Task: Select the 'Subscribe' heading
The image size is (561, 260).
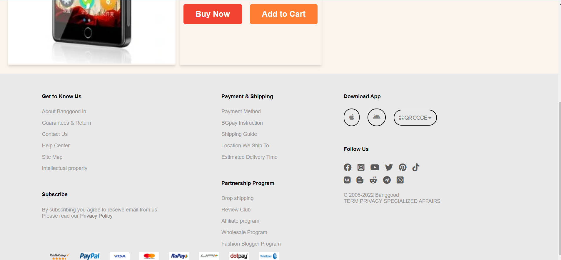Action: click(x=55, y=194)
